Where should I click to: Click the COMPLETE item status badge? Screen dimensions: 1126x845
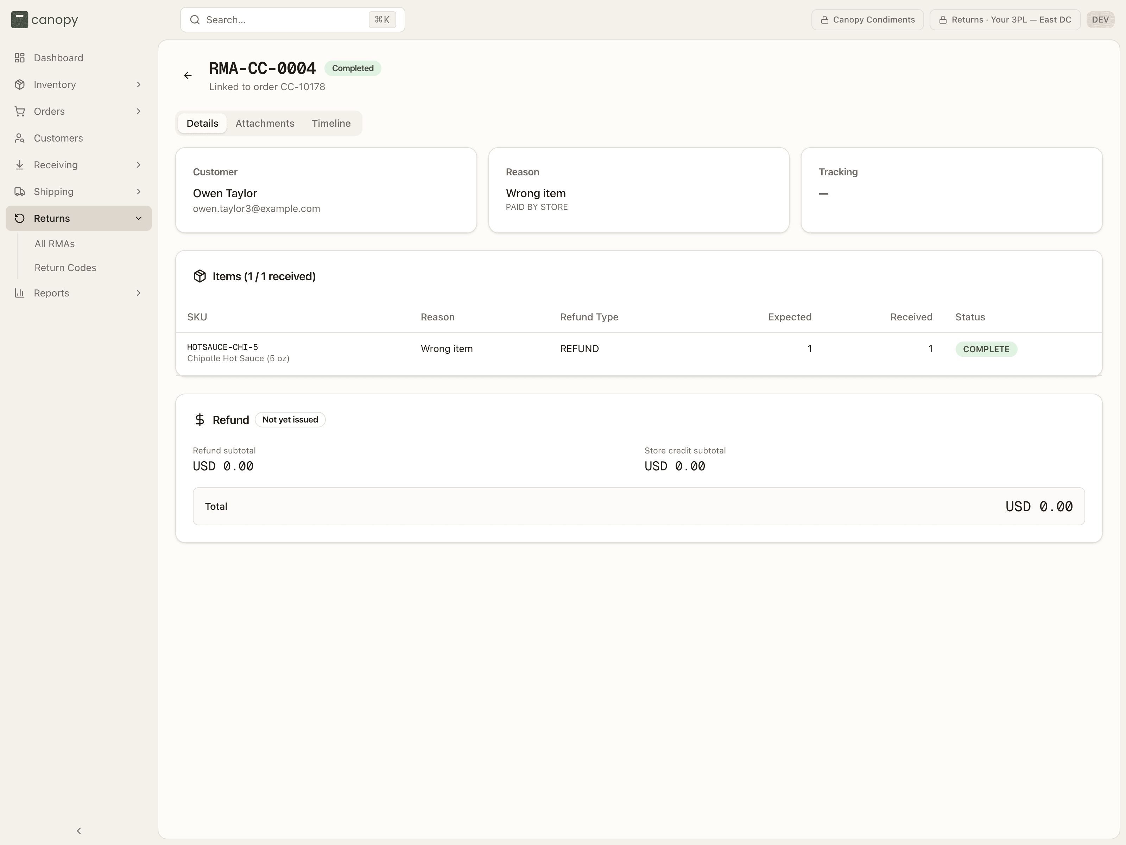click(x=986, y=349)
